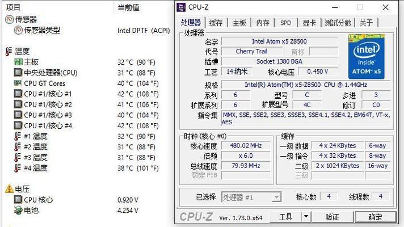This screenshot has height=227, width=404.
Task: Click the 4 x 24 KBytes L1 data field
Action: 338,146
